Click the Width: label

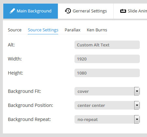15,59
